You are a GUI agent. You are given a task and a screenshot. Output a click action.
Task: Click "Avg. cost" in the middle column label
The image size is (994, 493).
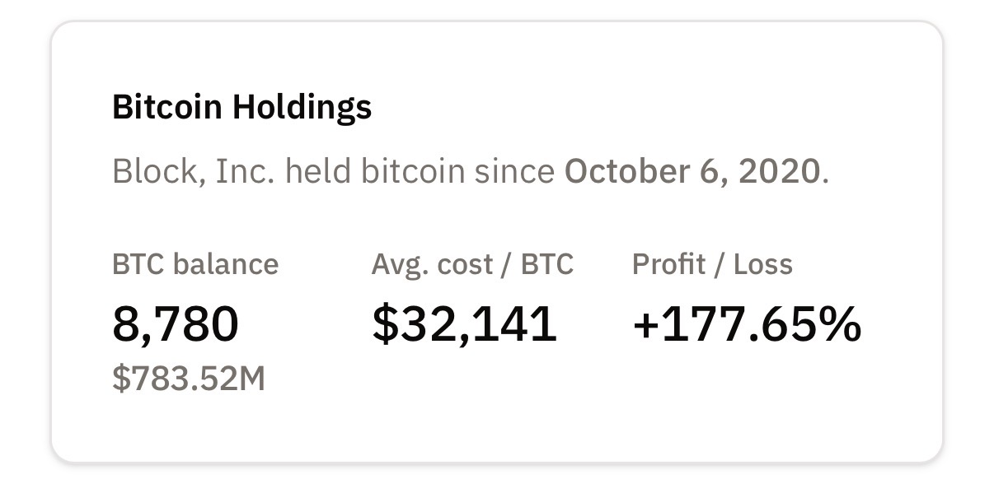[x=434, y=264]
